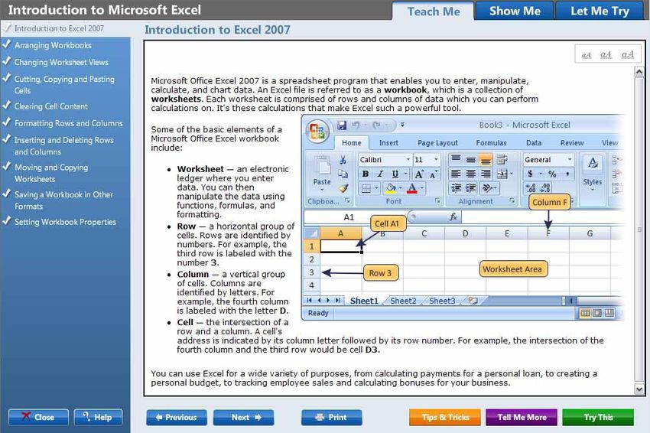The image size is (650, 433).
Task: Open Customize Quick Access Toolbar dropdown
Action: [402, 125]
